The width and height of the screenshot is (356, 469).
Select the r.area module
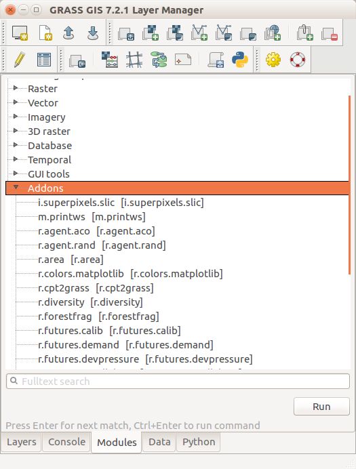click(x=71, y=260)
